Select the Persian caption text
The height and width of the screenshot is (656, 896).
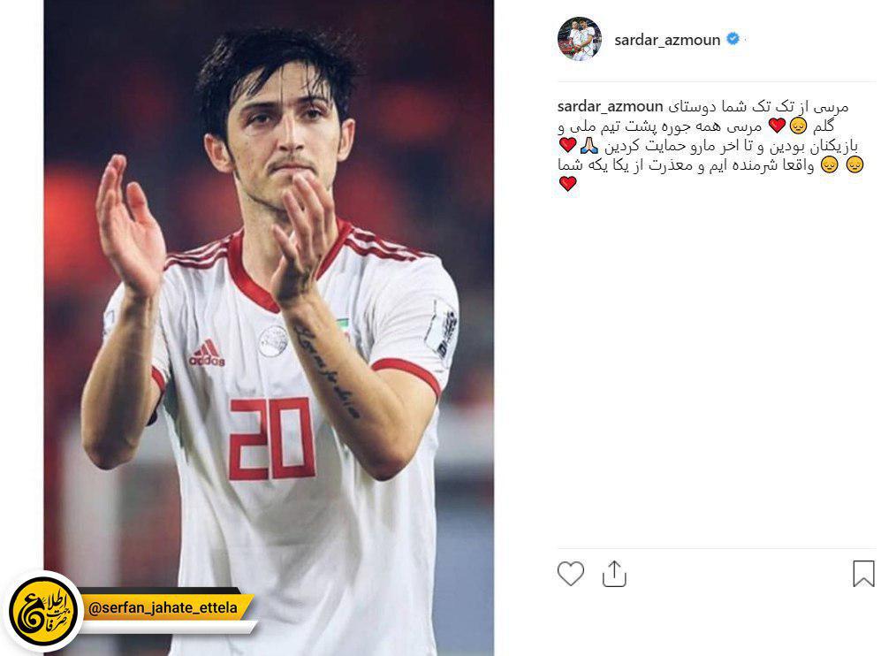pos(709,145)
